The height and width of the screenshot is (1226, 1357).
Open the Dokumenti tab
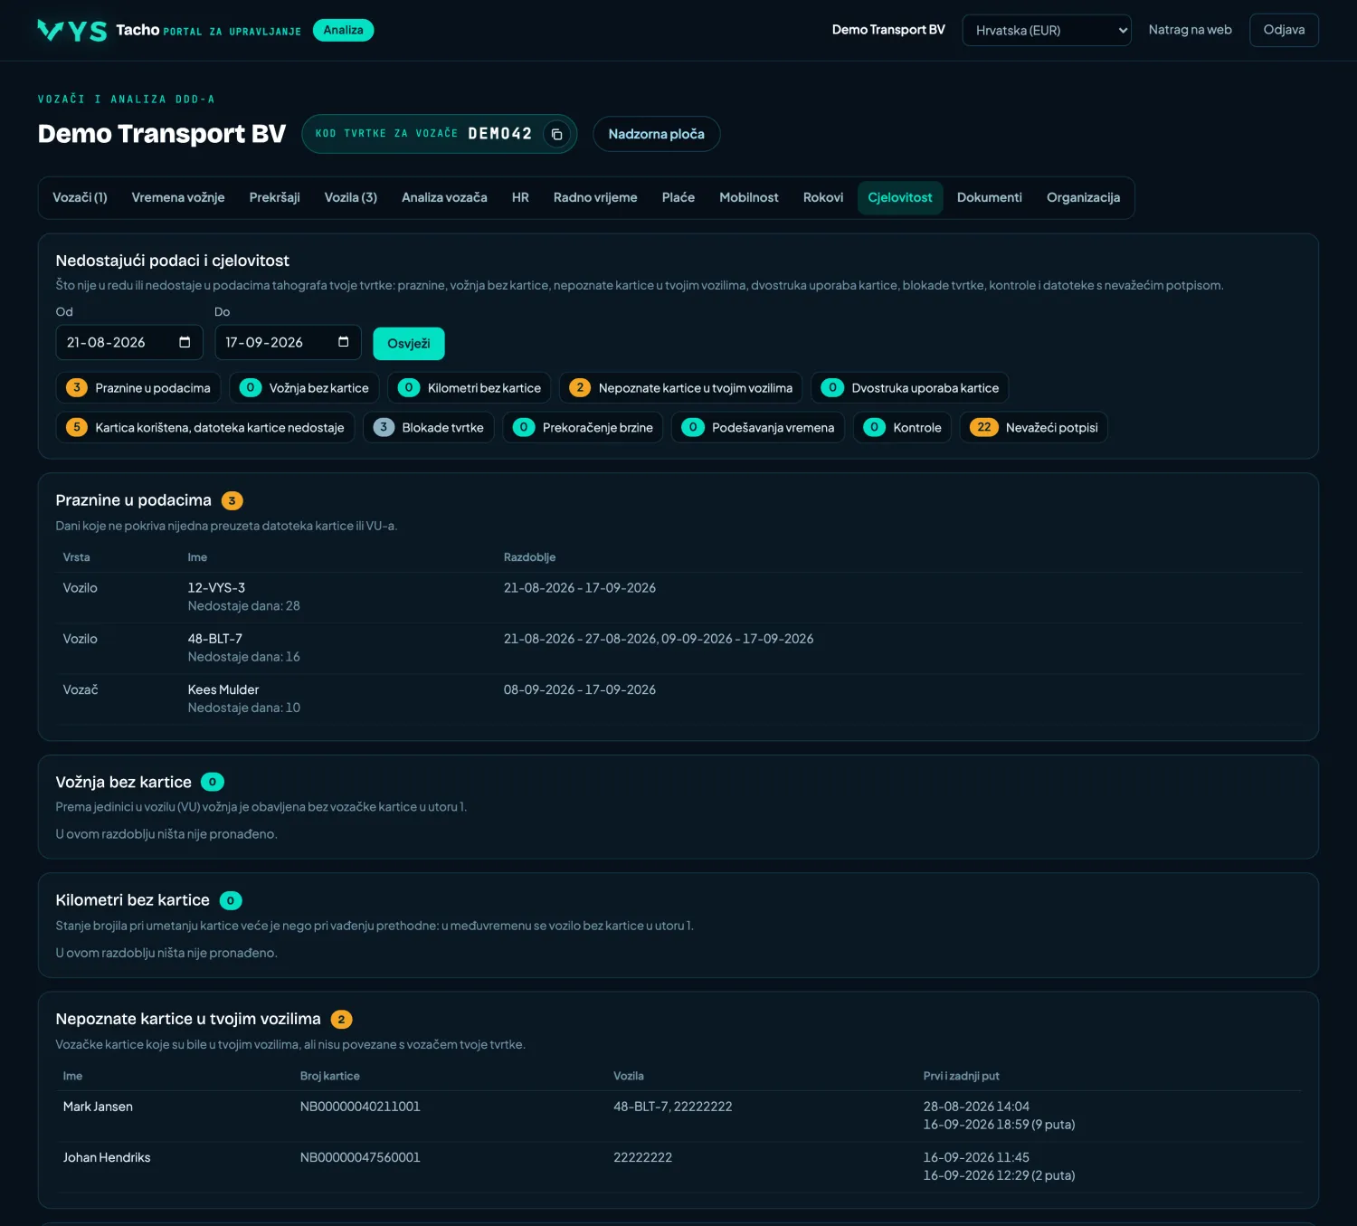(990, 197)
